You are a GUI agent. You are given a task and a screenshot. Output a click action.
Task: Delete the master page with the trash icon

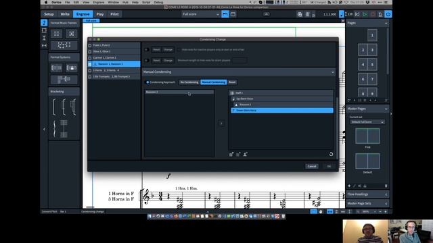tap(386, 186)
